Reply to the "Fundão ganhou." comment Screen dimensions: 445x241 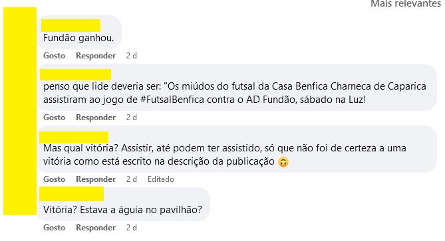(96, 56)
